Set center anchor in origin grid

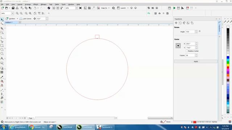click(178, 46)
